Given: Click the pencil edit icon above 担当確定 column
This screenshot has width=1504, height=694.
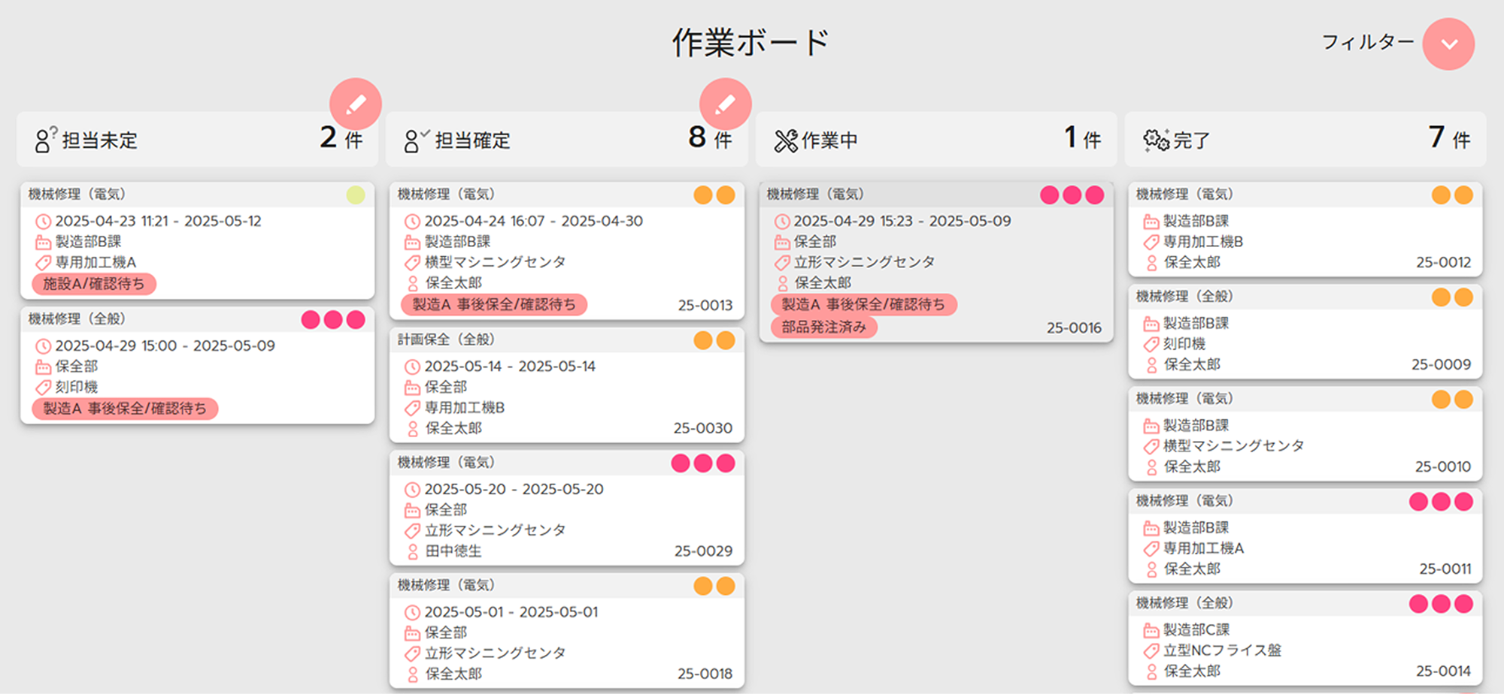Looking at the screenshot, I should pyautogui.click(x=725, y=104).
